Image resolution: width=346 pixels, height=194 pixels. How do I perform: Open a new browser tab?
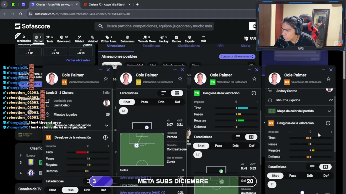point(137,4)
